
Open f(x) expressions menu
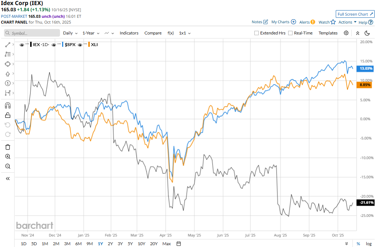click(x=170, y=33)
